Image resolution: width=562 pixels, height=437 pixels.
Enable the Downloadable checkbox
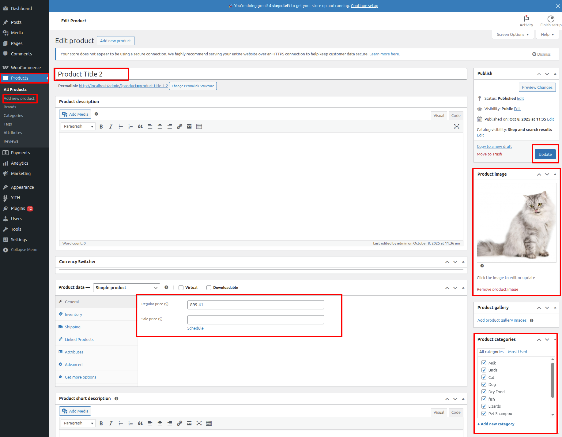pos(209,288)
